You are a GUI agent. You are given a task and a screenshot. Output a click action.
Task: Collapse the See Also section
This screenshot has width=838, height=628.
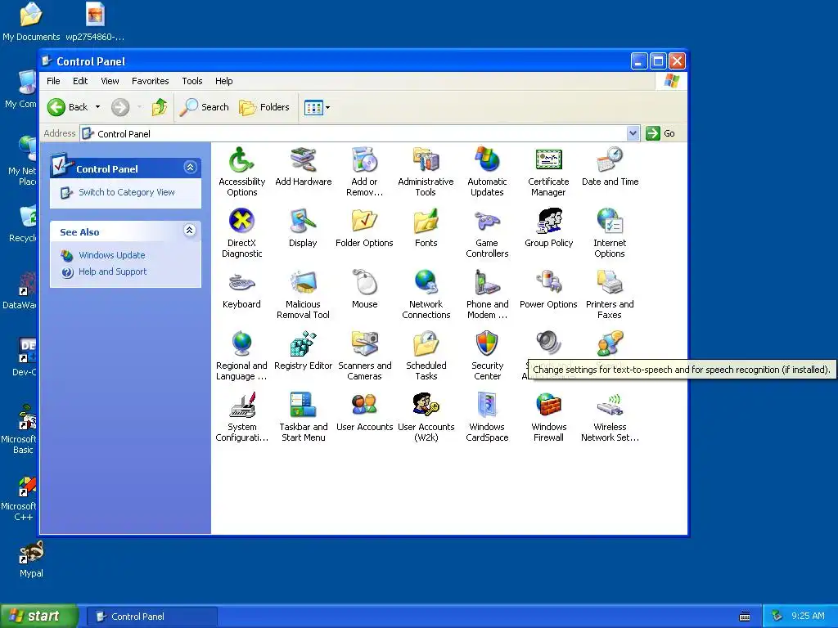coord(190,231)
